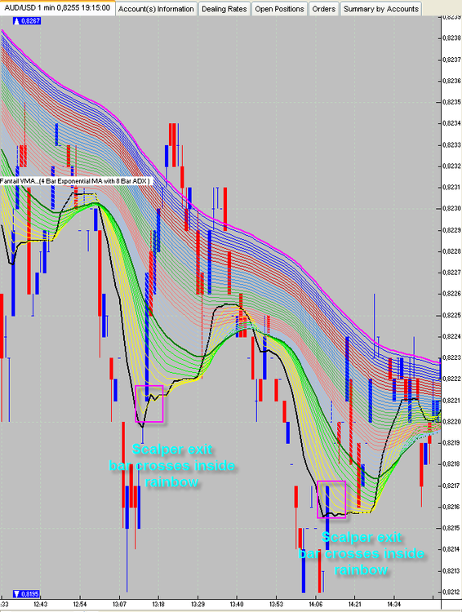Click the 0,8220 price scale label
The height and width of the screenshot is (612, 462).
click(x=452, y=422)
